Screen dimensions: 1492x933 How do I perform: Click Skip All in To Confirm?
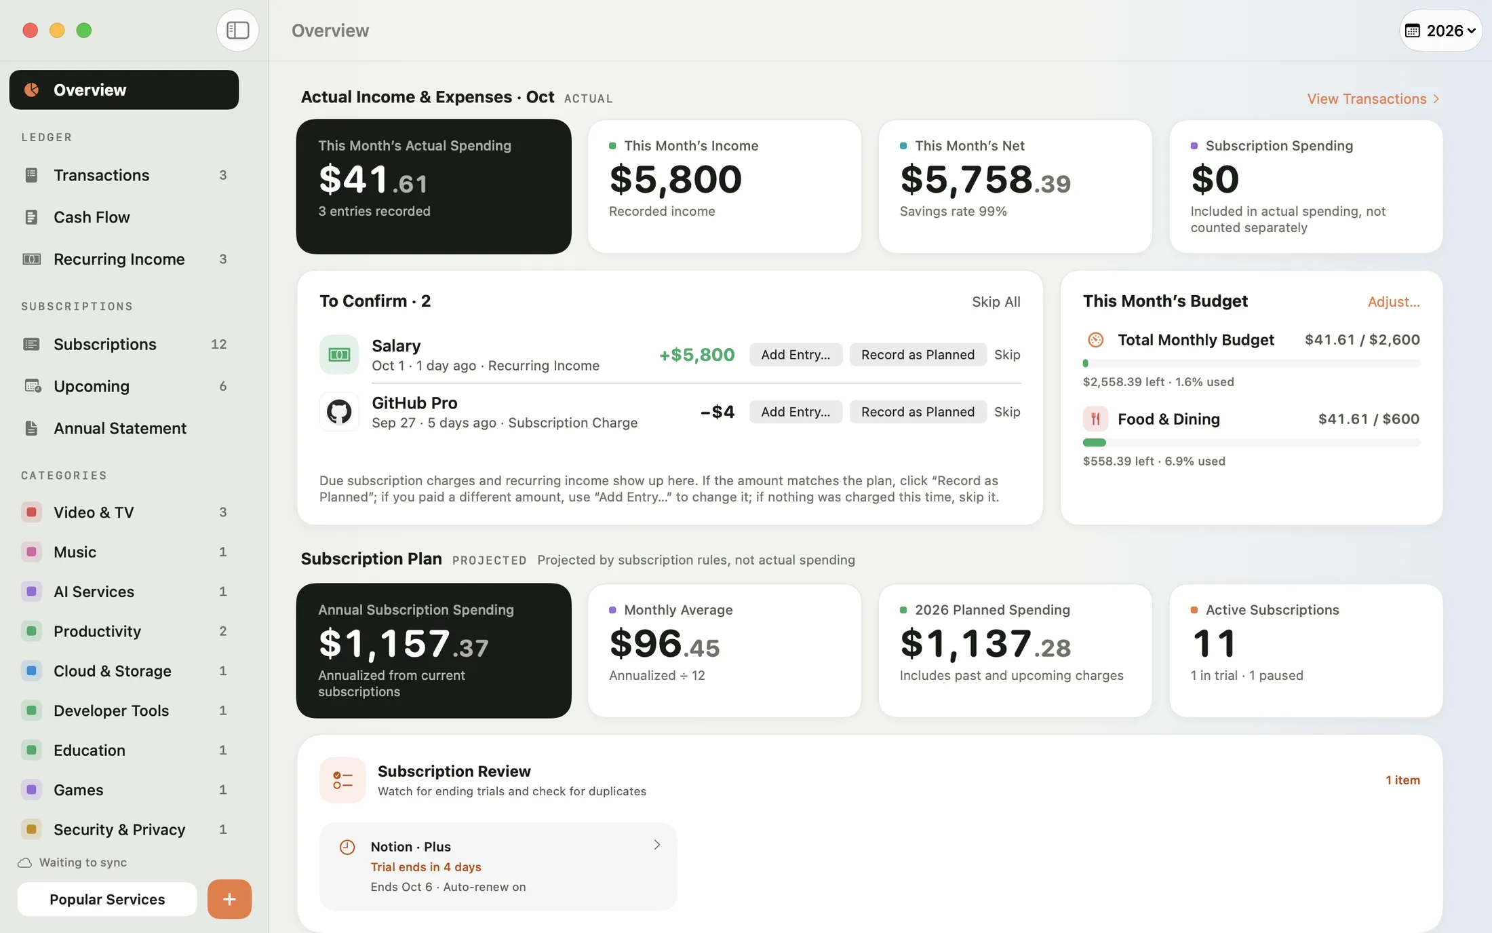(996, 302)
